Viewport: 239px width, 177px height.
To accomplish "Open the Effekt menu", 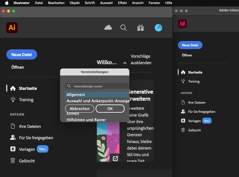I will click(123, 3).
